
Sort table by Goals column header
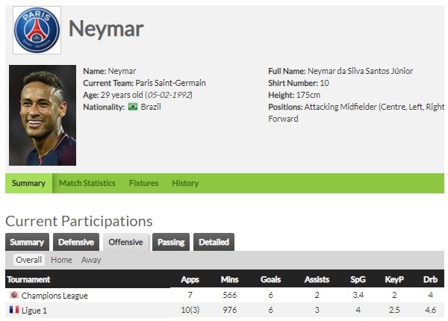click(x=270, y=279)
